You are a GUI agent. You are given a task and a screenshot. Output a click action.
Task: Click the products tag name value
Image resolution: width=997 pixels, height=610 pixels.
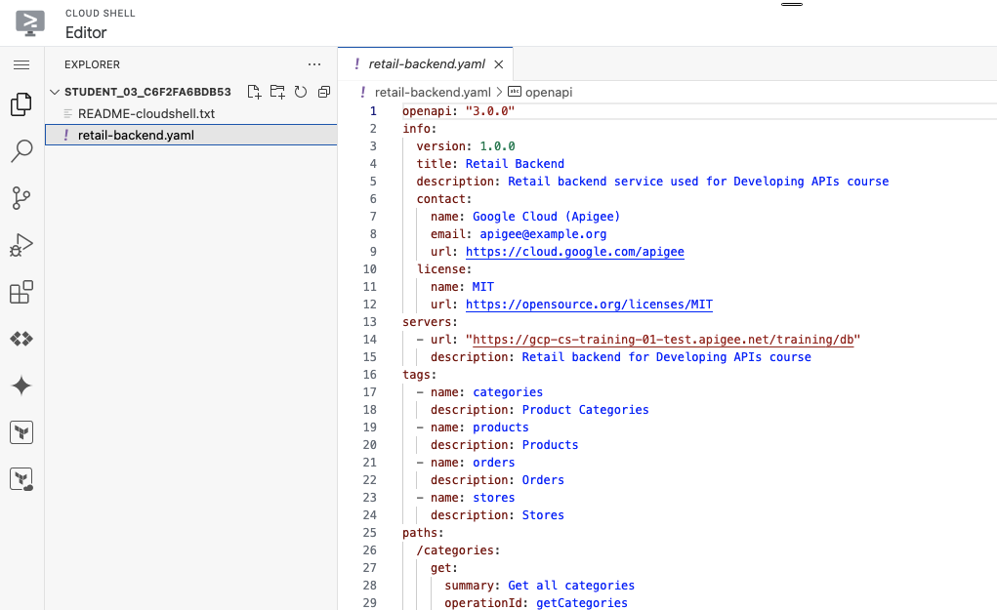[x=500, y=427]
